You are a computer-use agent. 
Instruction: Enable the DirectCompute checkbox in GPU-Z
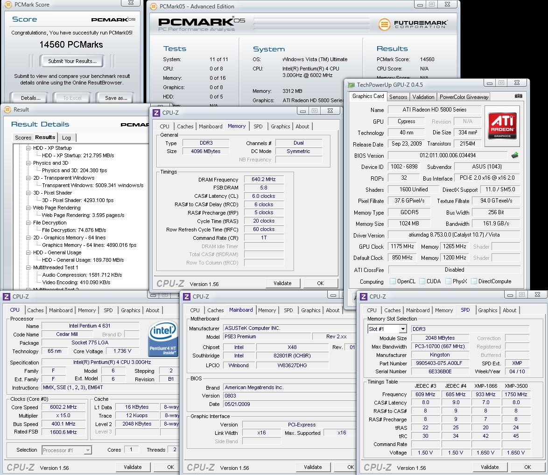click(x=474, y=281)
